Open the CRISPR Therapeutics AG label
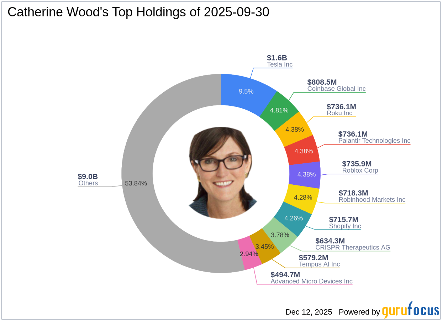Screen dimensions: 442x321 pos(353,247)
